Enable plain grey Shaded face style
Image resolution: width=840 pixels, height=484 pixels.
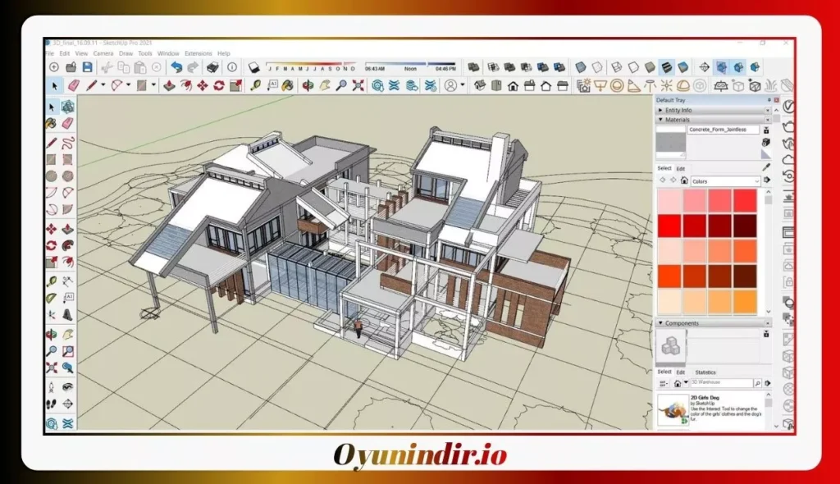tap(650, 67)
